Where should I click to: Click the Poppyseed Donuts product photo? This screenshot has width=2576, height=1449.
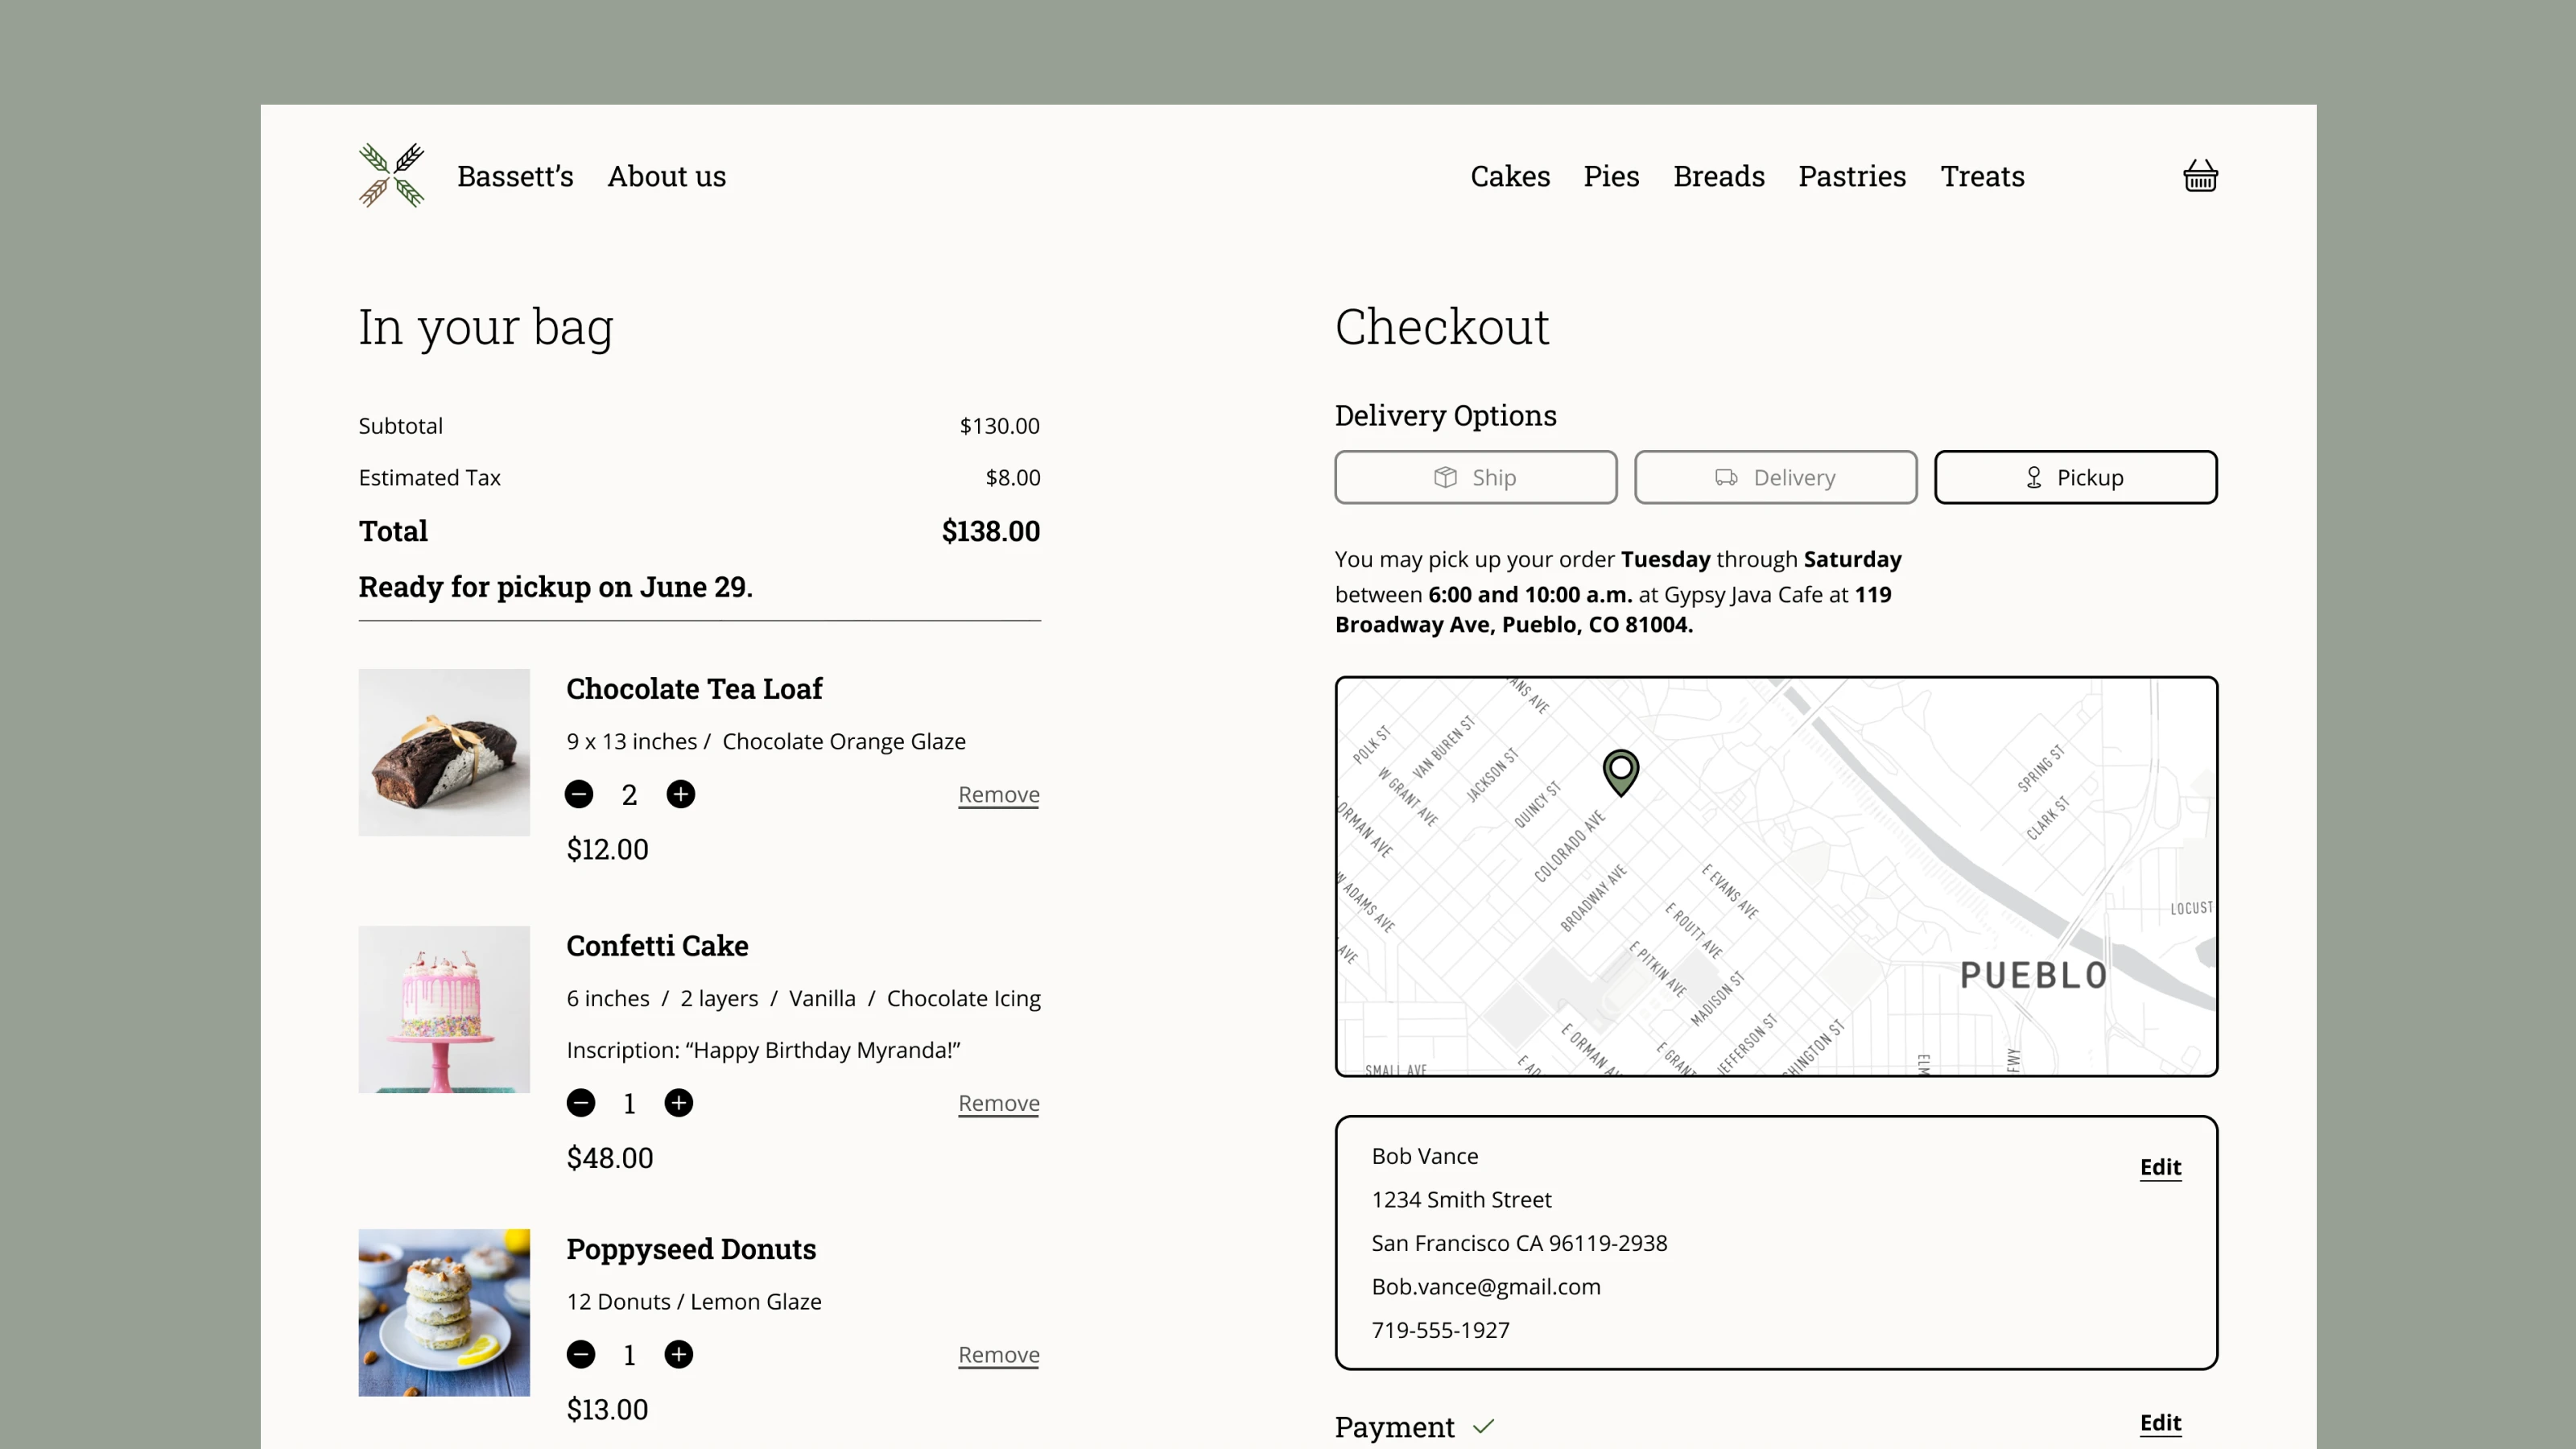coord(444,1313)
